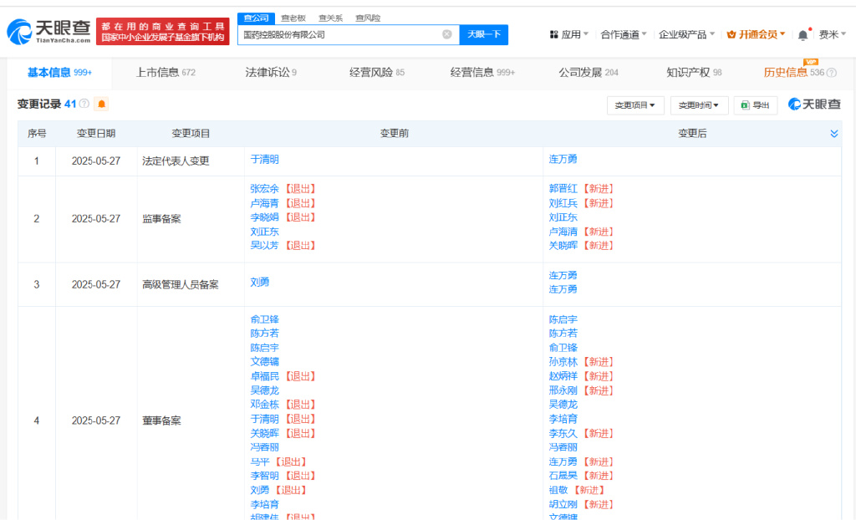Open 卓福民 link in 变更前 column
This screenshot has width=856, height=520.
pyautogui.click(x=264, y=376)
